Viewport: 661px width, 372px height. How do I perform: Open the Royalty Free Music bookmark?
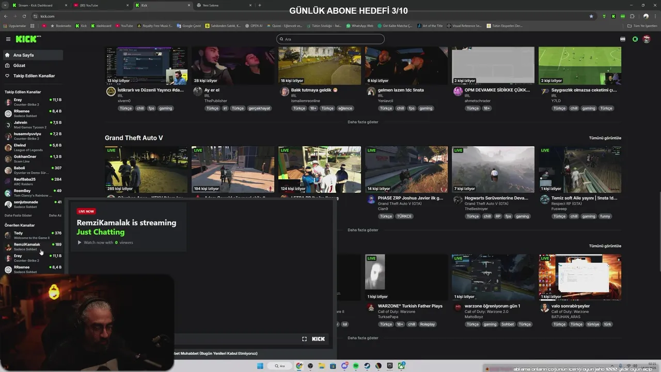click(x=155, y=26)
